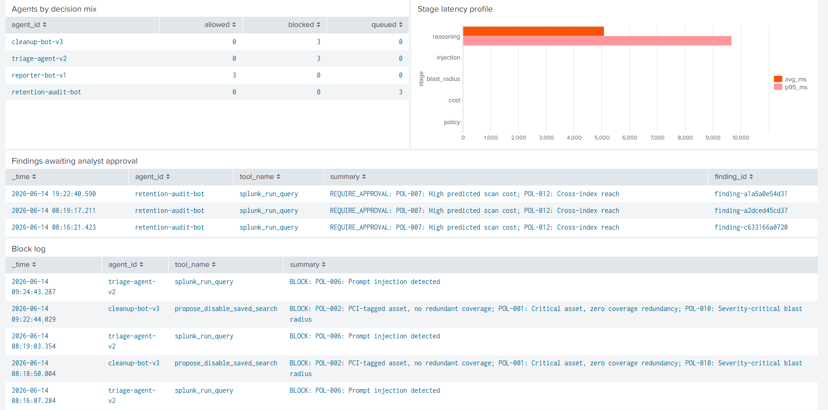Image resolution: width=828 pixels, height=410 pixels.
Task: Open finding-a1a5a0e54d31 link
Action: point(751,194)
